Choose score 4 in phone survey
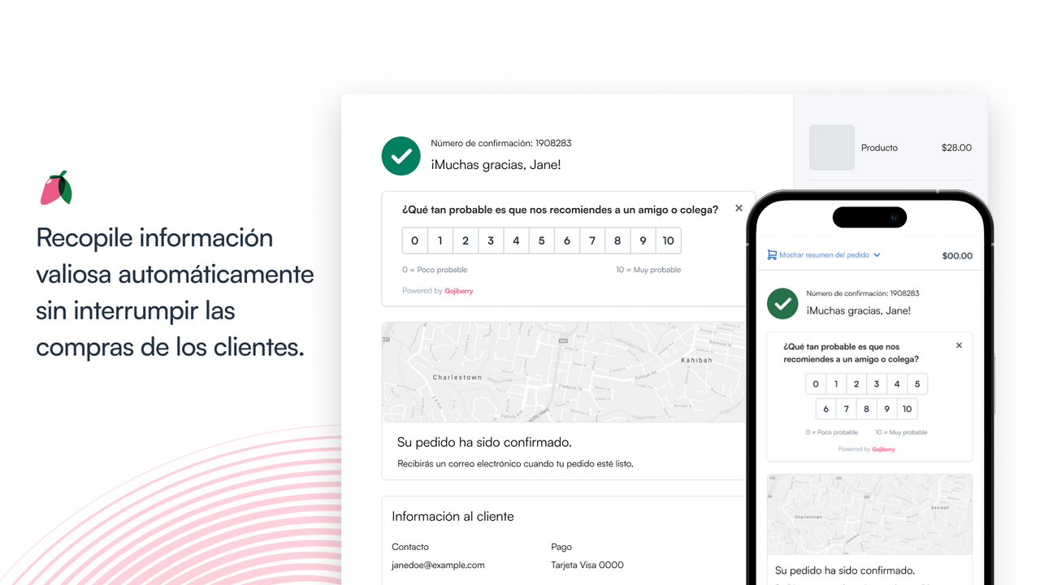This screenshot has height=585, width=1040. [897, 384]
